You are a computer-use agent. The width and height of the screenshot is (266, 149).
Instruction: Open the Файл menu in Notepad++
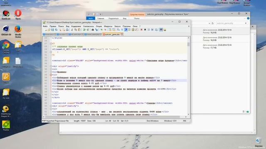pos(45,26)
